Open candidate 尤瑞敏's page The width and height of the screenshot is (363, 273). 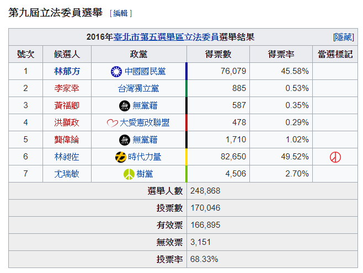click(x=67, y=174)
